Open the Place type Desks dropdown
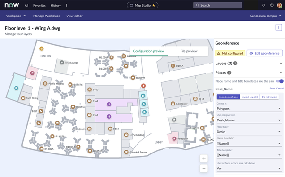 click(x=249, y=132)
